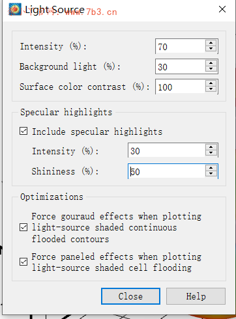
Task: Decrease Intensity value with down arrow
Action: click(211, 49)
